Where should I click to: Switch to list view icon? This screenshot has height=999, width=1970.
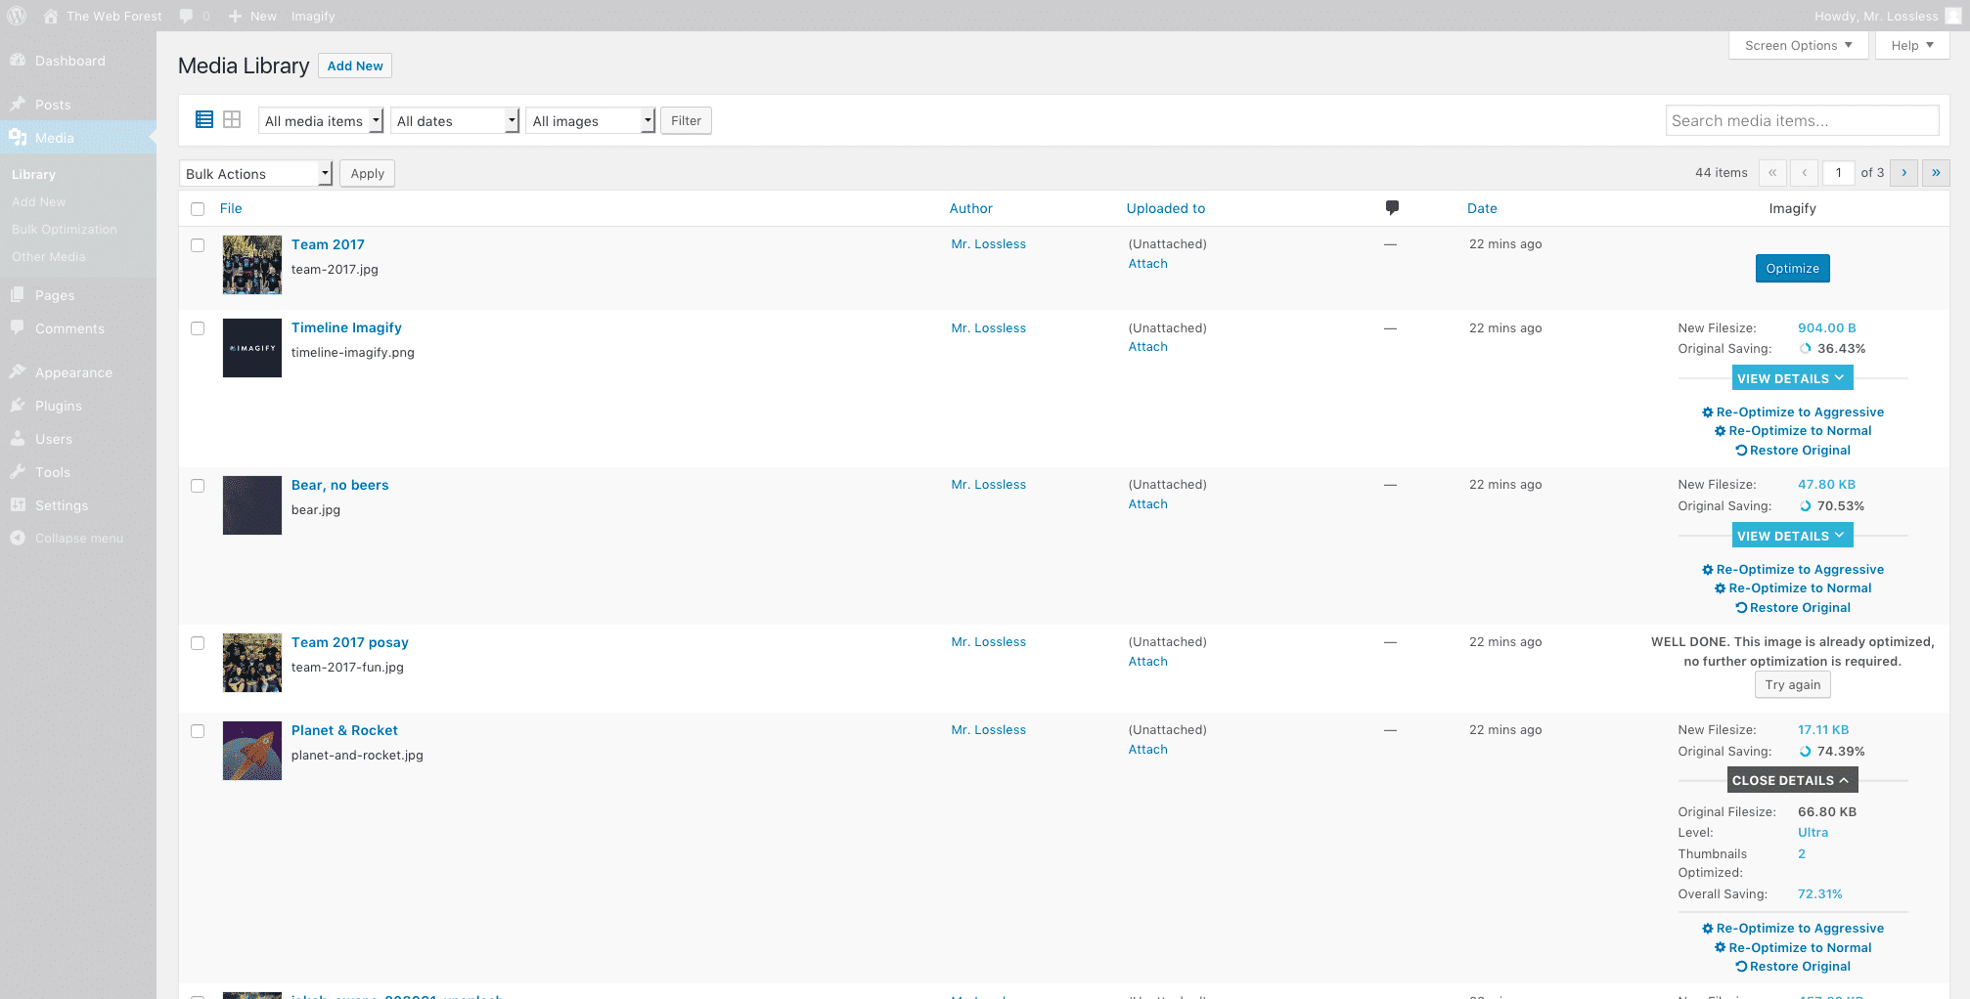[x=204, y=119]
